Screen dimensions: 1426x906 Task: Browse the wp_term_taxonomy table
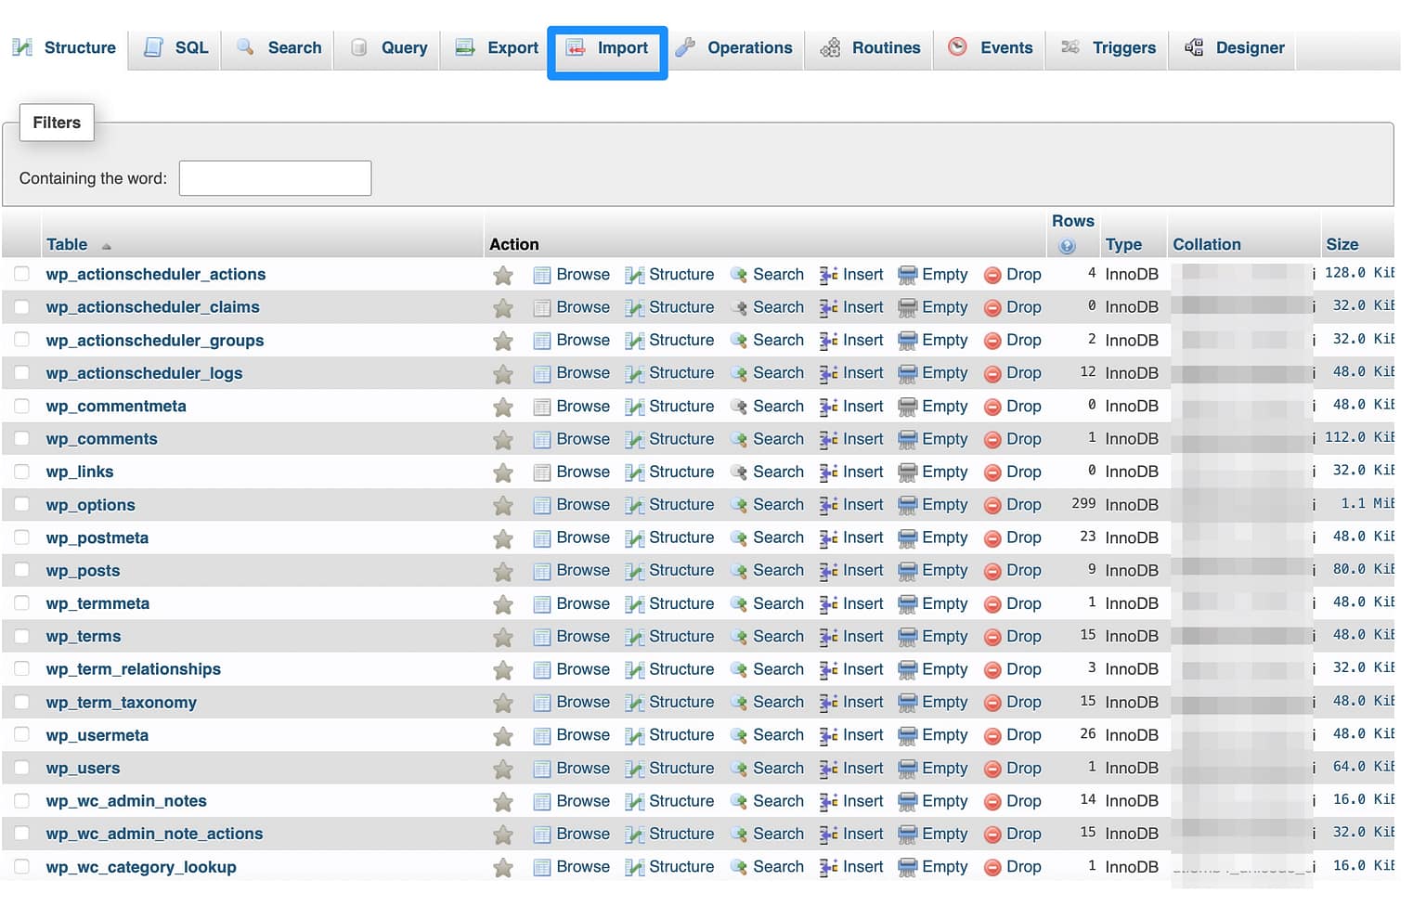[x=583, y=702]
